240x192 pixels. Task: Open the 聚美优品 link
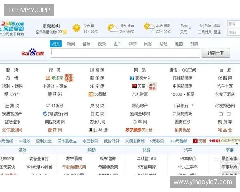(x=182, y=130)
